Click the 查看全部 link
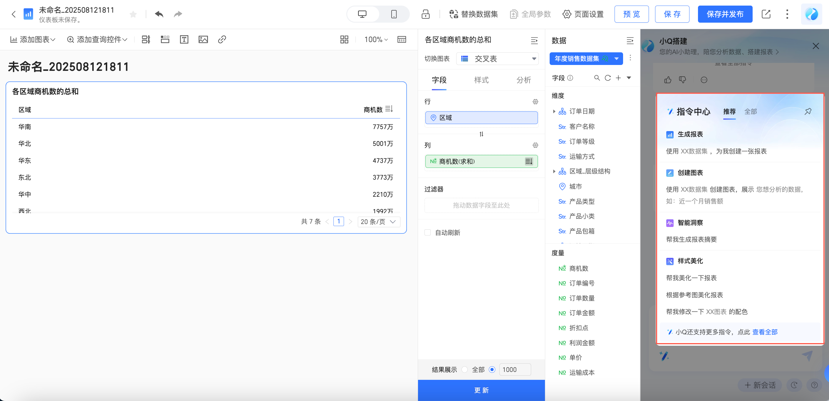The image size is (829, 401). (x=765, y=332)
